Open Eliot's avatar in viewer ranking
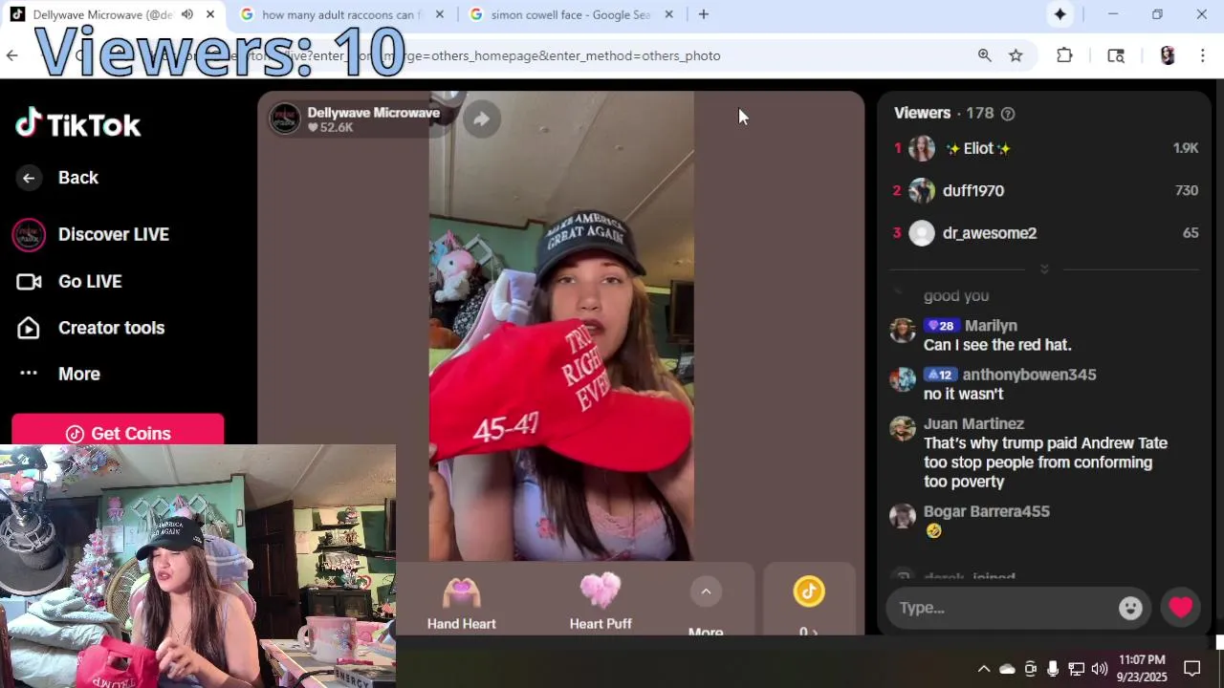The image size is (1224, 688). pyautogui.click(x=922, y=148)
